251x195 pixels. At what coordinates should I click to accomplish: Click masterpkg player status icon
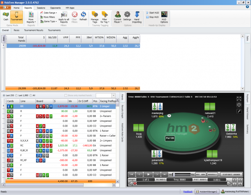223,192
